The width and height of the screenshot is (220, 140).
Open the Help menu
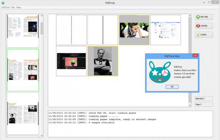point(19,7)
